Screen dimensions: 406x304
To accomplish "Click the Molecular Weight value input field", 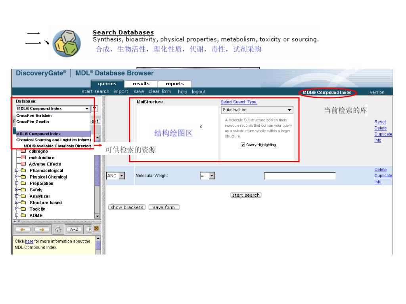I will click(300, 176).
